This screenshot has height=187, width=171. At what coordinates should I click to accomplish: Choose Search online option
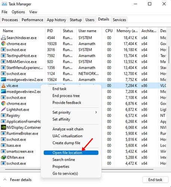tap(63, 160)
